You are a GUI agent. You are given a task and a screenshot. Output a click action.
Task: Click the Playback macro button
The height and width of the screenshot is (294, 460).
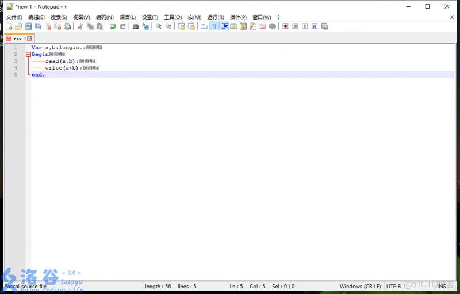click(x=305, y=26)
